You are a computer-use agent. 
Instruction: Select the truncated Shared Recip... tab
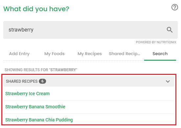124,54
